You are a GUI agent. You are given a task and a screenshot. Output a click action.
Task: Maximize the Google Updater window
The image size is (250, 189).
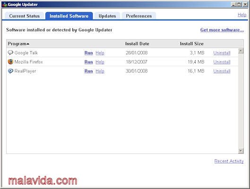[x=239, y=4]
